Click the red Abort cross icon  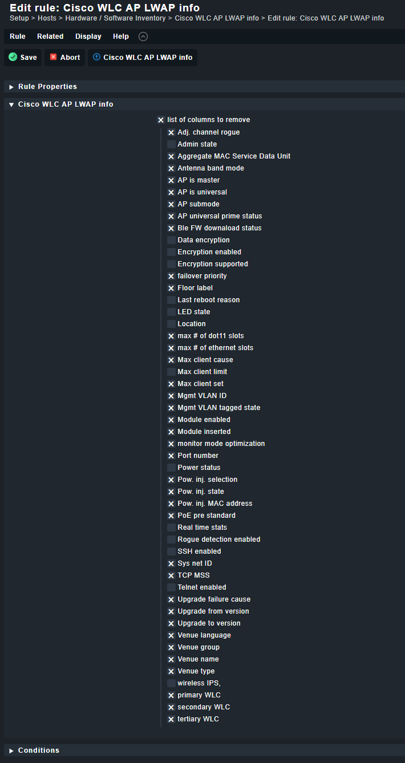[x=54, y=57]
